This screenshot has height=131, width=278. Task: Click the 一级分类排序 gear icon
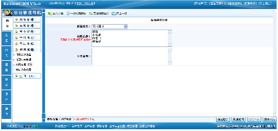coord(68,14)
